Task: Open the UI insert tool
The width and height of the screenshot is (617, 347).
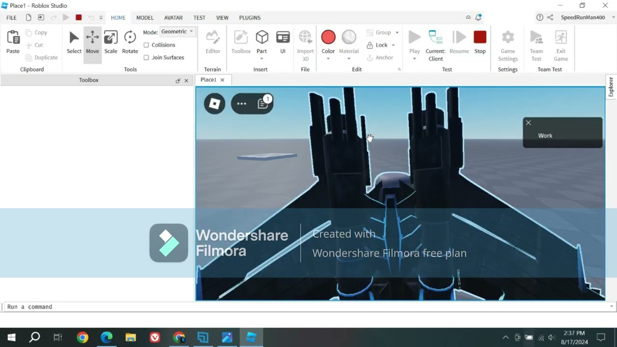Action: coord(282,43)
